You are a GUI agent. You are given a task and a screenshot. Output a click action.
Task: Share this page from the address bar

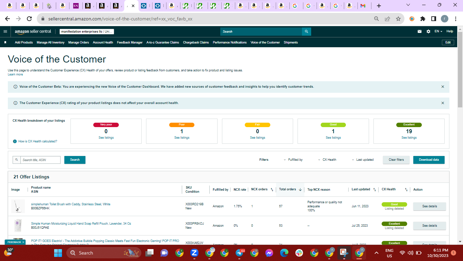tap(387, 19)
